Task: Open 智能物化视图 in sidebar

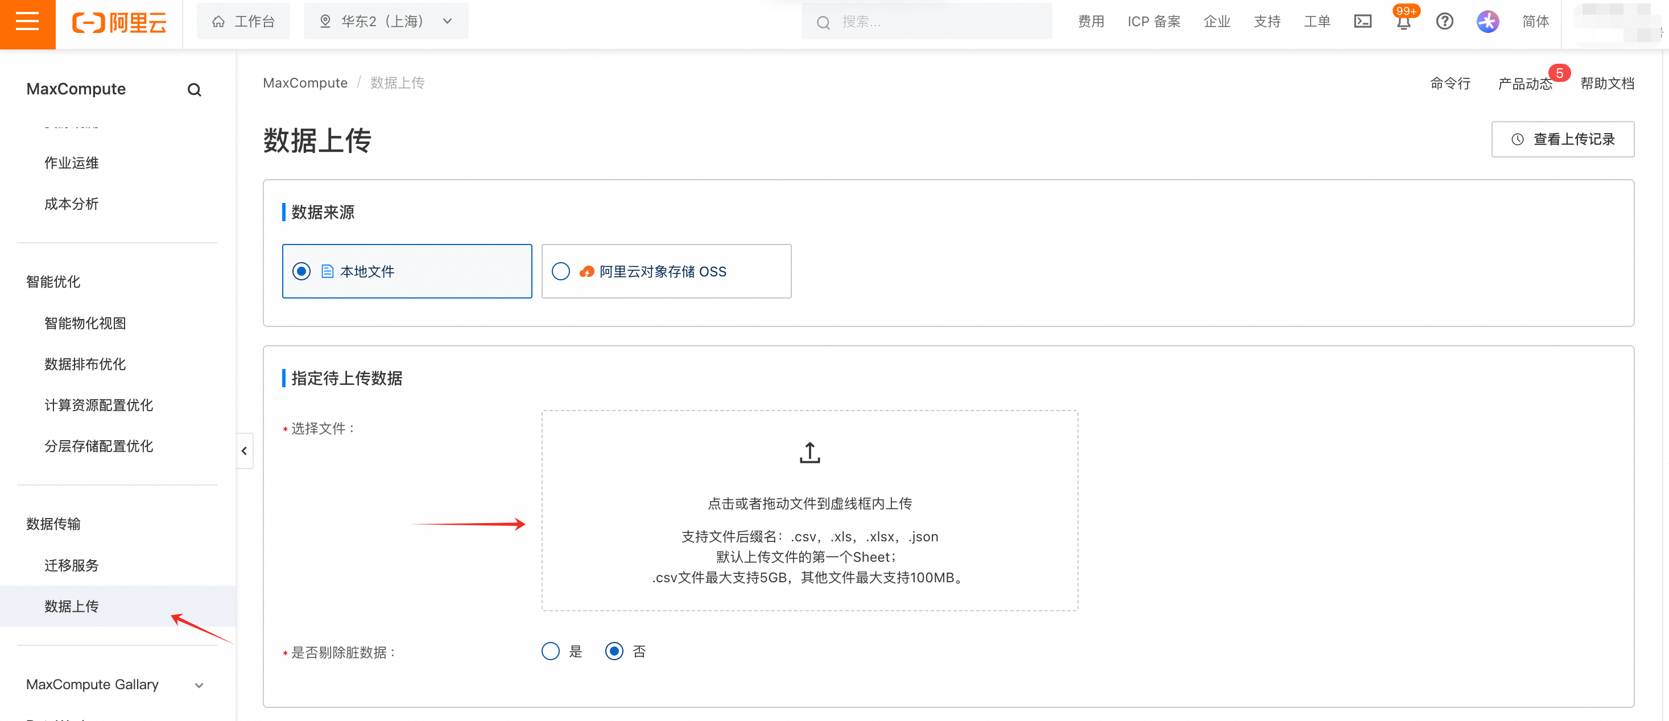Action: [85, 323]
